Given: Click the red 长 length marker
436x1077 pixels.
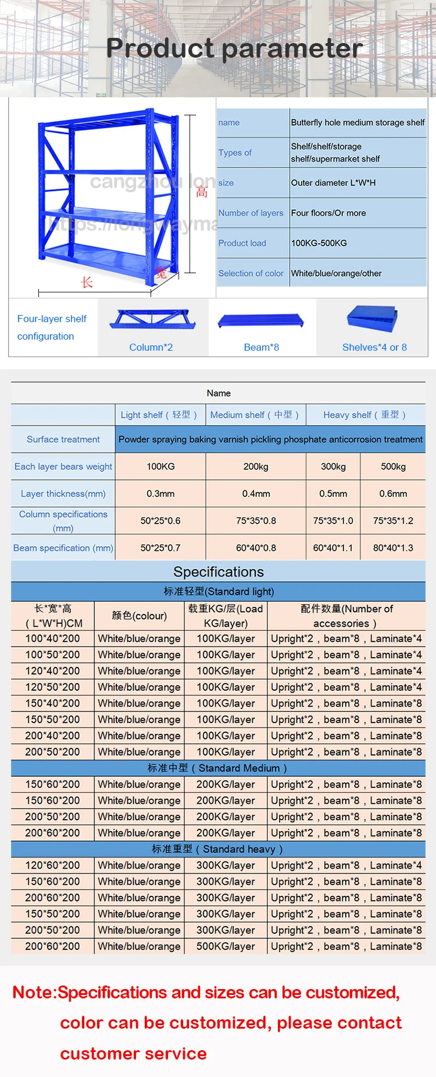Looking at the screenshot, I should 87,283.
